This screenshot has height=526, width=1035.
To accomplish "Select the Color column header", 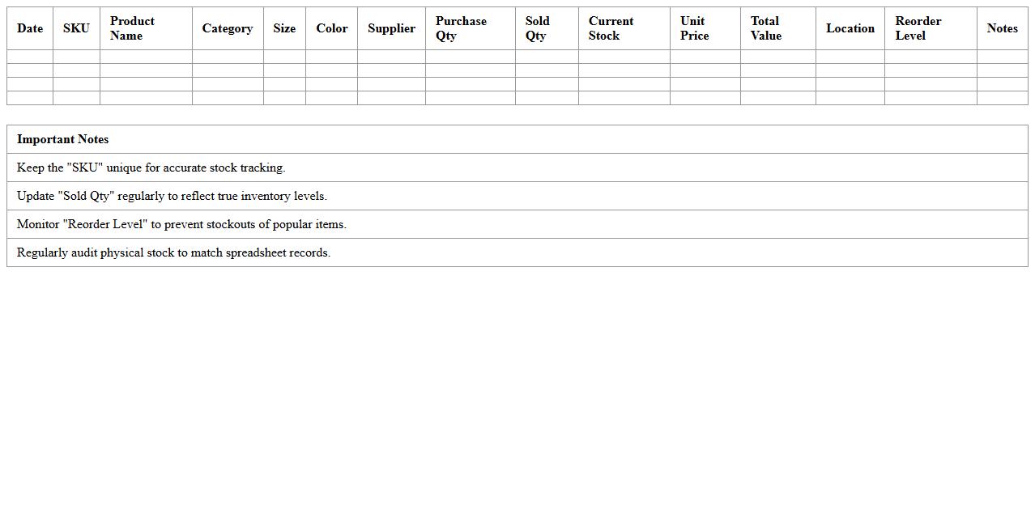I will [332, 28].
